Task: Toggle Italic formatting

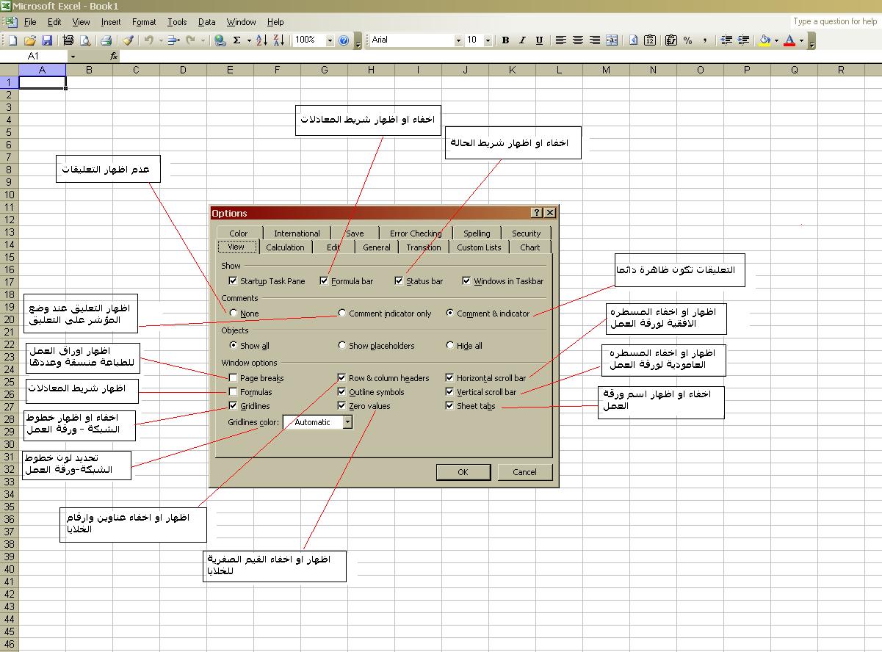Action: pyautogui.click(x=522, y=40)
